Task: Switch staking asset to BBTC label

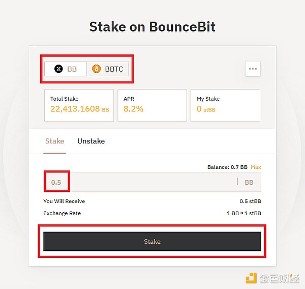Action: pos(114,69)
